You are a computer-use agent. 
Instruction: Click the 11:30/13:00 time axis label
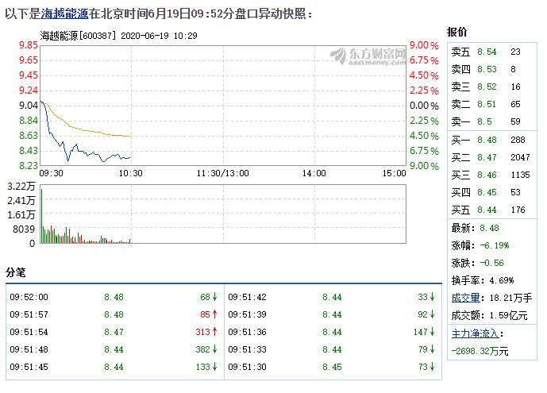tap(222, 173)
